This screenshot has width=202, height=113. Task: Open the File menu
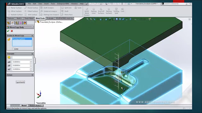(29, 4)
